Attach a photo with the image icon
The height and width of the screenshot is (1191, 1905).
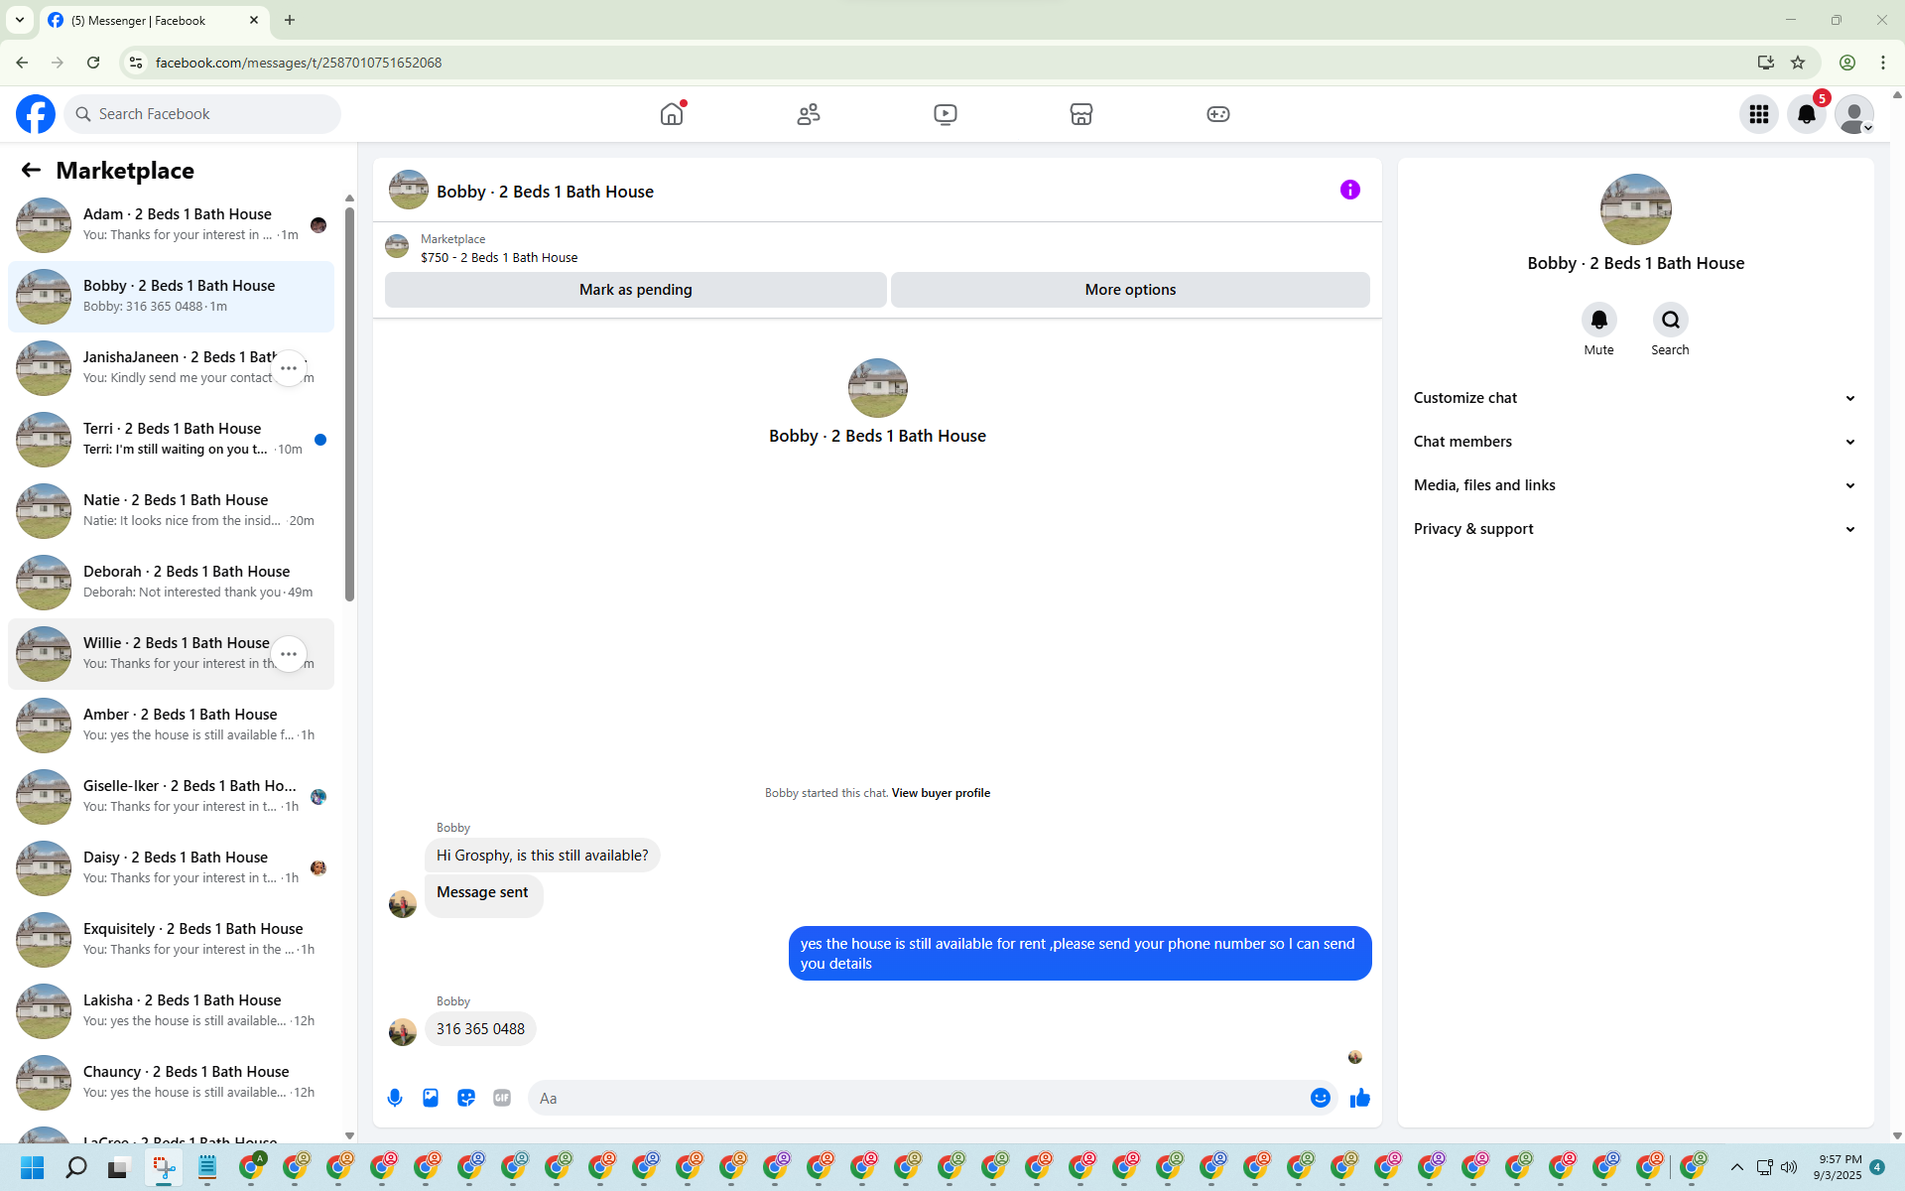point(431,1098)
